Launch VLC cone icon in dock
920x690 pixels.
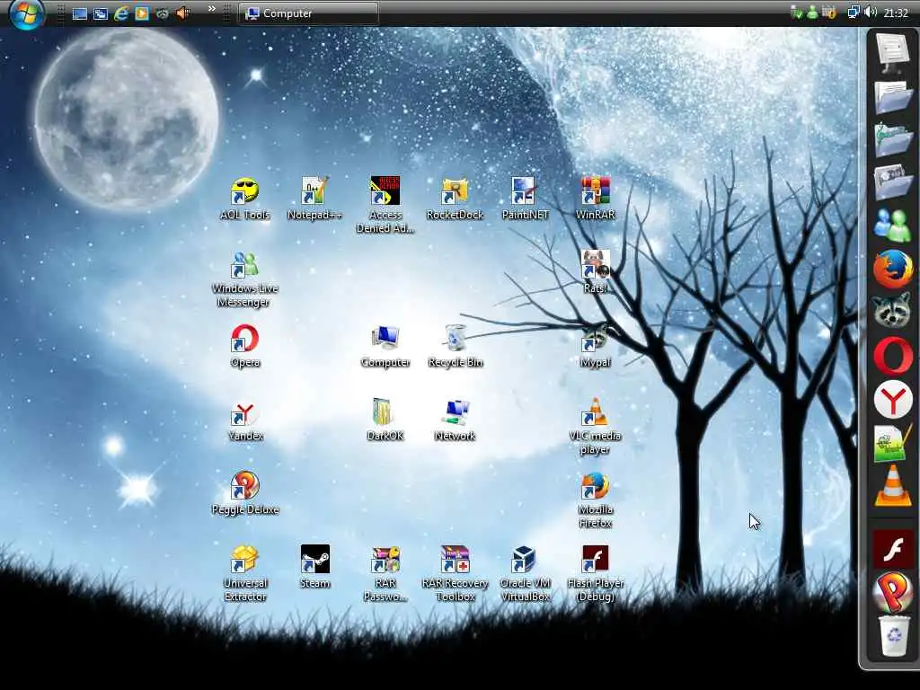893,486
